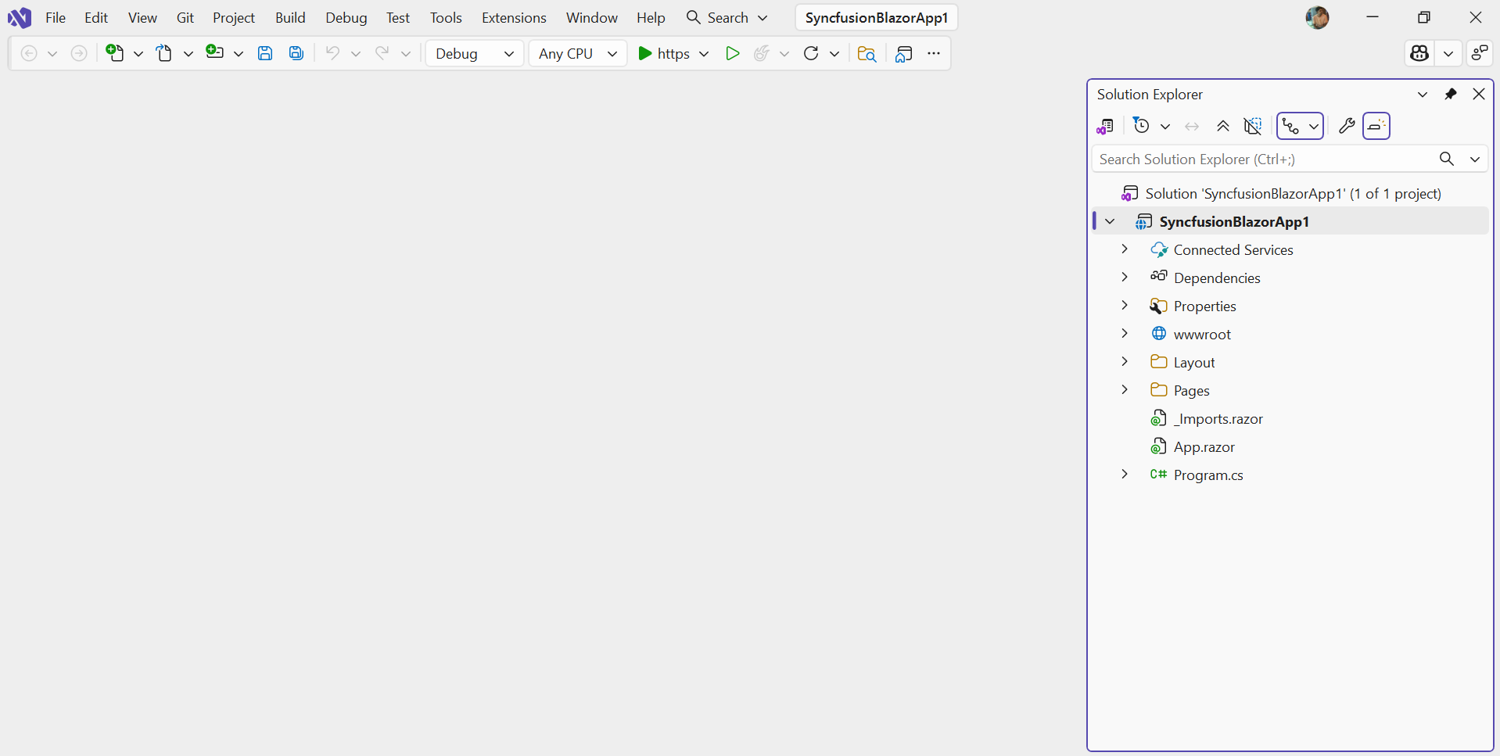Switch between solutions and folder views icon
The height and width of the screenshot is (756, 1500).
coord(1105,126)
